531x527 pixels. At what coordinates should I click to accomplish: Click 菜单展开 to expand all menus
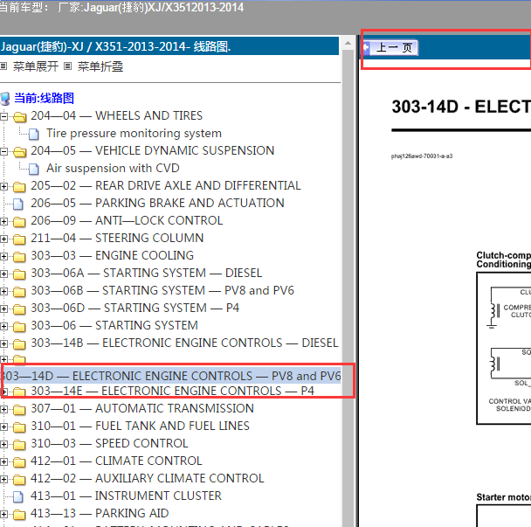[36, 66]
